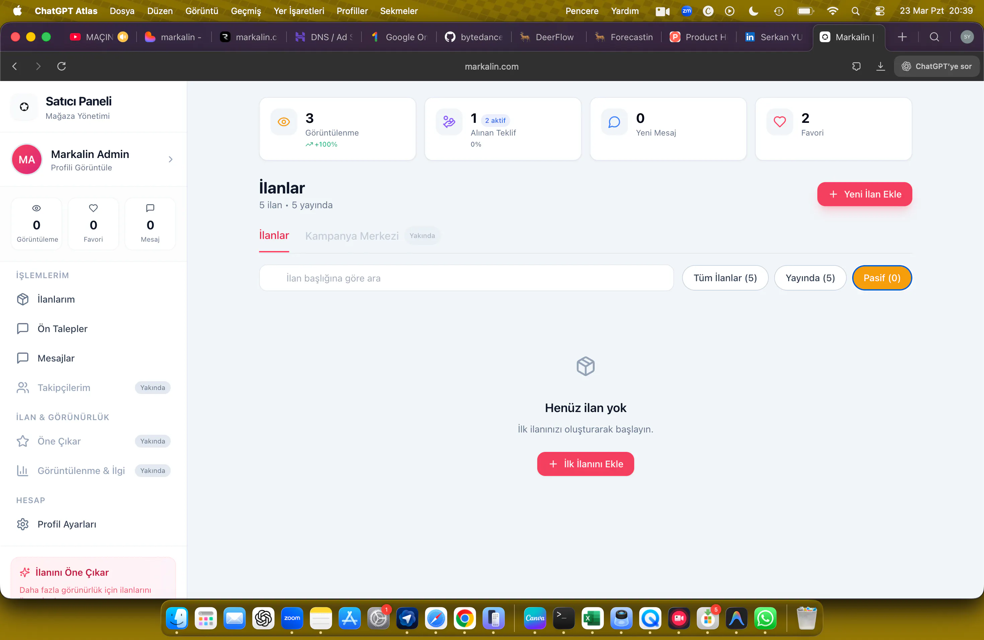Toggle Focus mode moon in menu bar
Screen dimensions: 984x640
point(754,11)
